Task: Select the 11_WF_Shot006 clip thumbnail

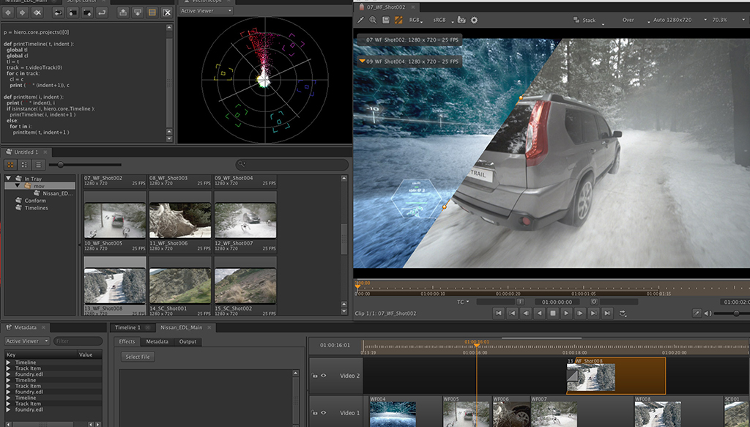Action: point(180,220)
